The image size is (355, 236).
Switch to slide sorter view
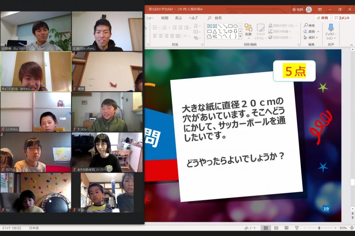[x=276, y=228]
